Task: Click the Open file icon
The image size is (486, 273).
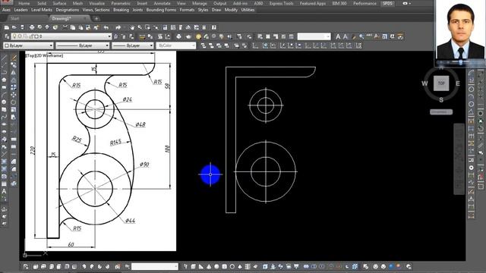Action: pos(14,27)
